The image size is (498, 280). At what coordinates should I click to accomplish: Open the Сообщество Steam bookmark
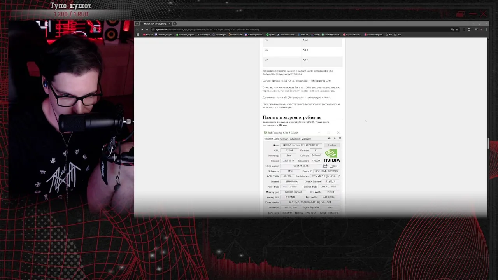click(x=286, y=35)
